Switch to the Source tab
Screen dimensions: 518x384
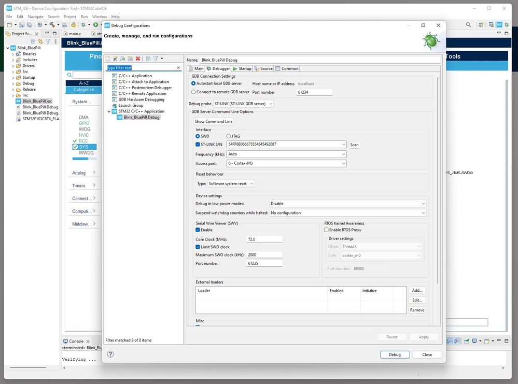point(263,69)
